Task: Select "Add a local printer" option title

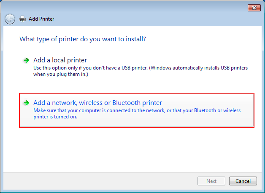Action: tap(60, 60)
